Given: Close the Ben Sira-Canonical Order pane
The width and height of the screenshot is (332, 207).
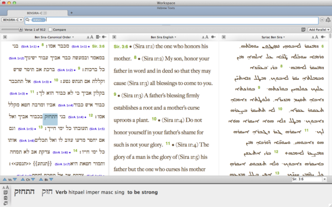Looking at the screenshot, I should click(5, 37).
